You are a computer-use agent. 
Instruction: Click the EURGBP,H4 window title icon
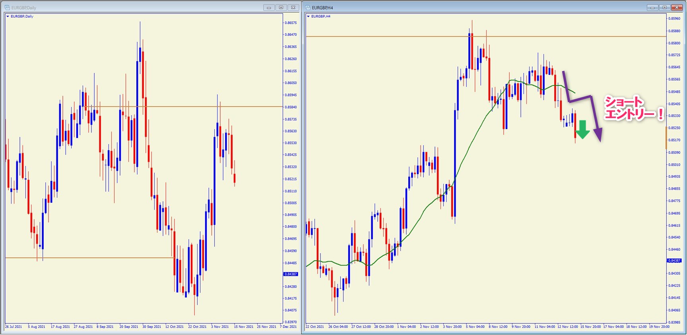click(x=308, y=8)
